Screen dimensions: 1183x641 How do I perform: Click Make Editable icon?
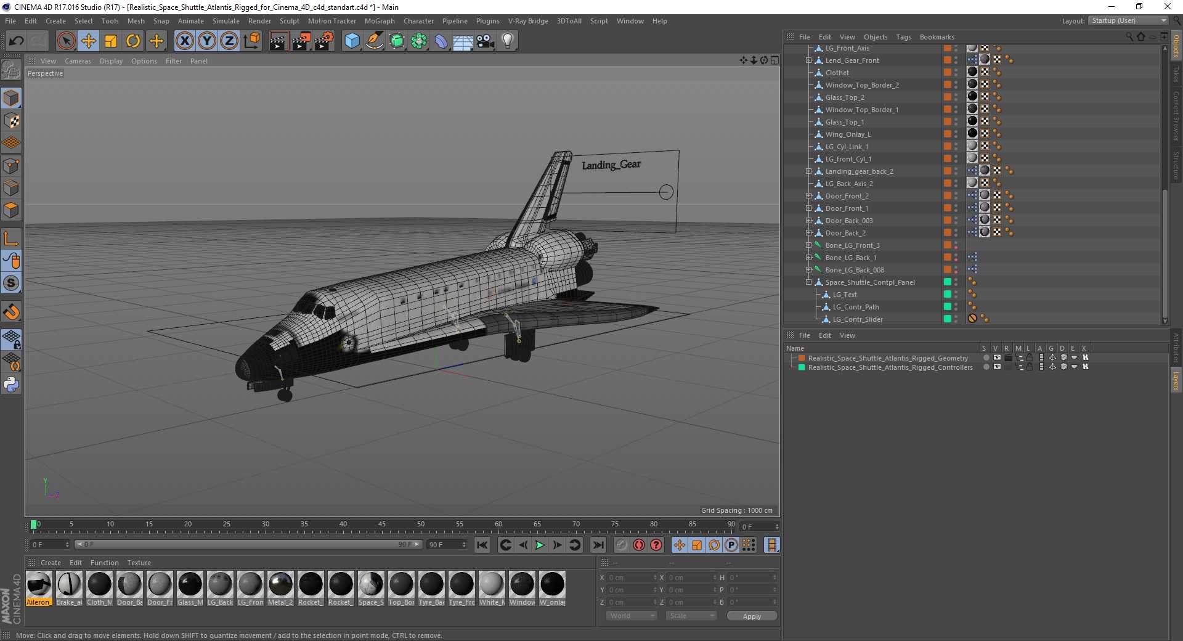[x=11, y=70]
